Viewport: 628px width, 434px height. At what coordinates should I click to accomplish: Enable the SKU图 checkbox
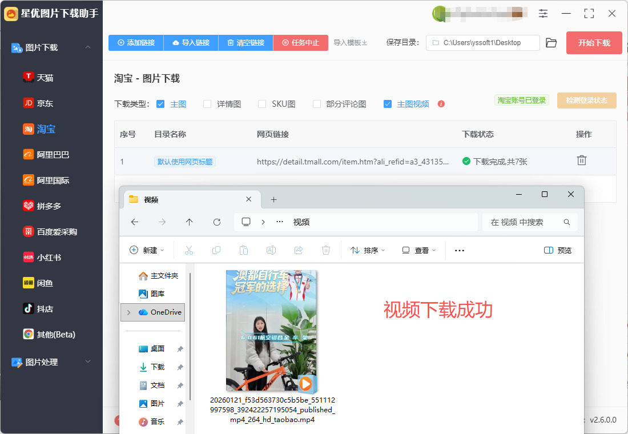click(x=262, y=104)
